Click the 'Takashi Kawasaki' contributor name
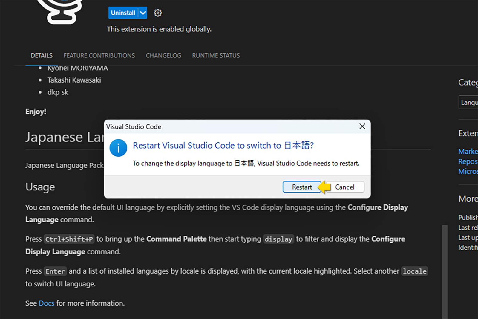 click(74, 80)
